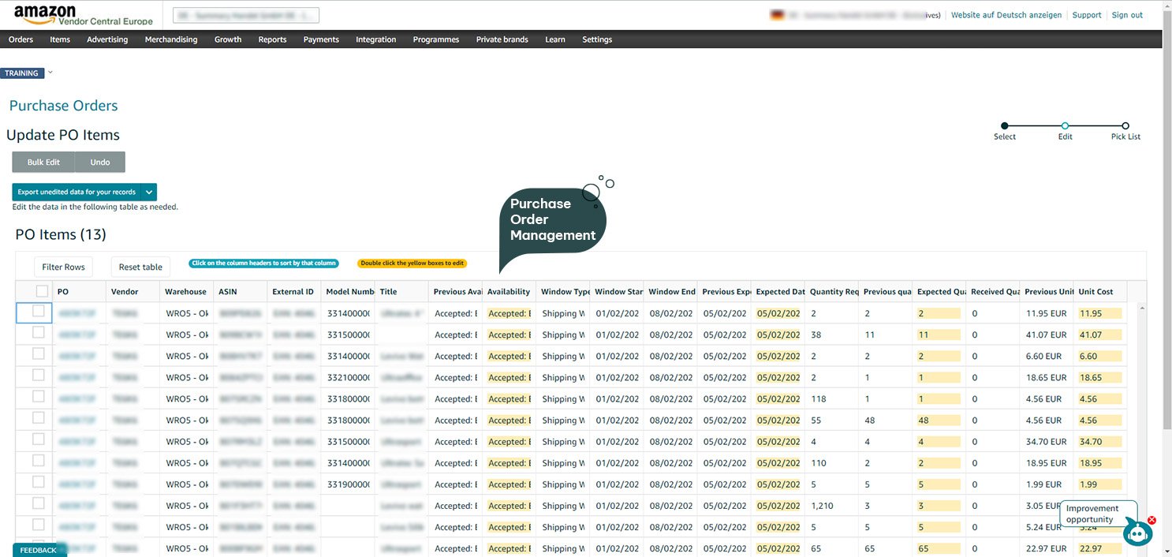Toggle the select-all checkbox in table header
This screenshot has height=557, width=1172.
tap(42, 291)
